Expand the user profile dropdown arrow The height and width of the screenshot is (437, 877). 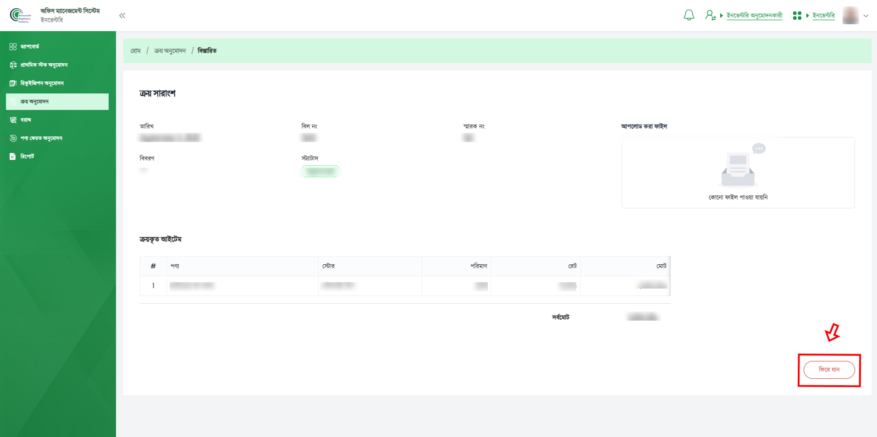tap(866, 16)
